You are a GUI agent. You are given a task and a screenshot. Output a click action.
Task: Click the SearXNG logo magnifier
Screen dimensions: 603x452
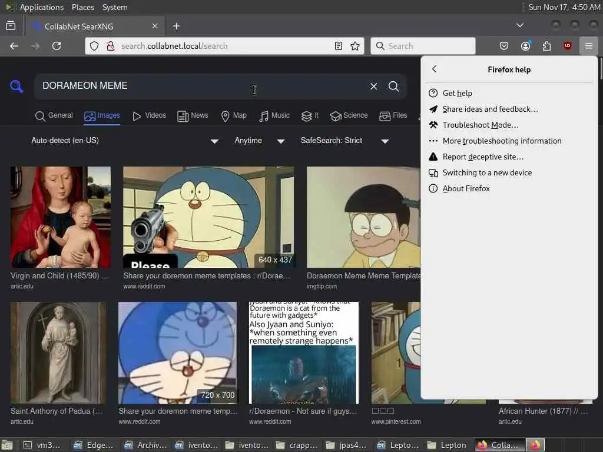[16, 86]
